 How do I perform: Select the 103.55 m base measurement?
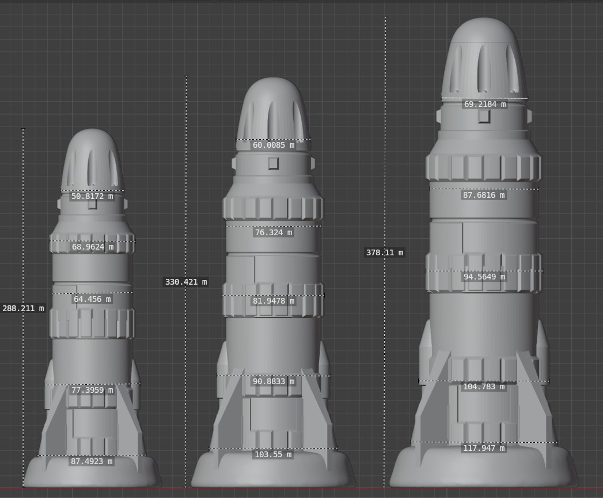coord(273,454)
